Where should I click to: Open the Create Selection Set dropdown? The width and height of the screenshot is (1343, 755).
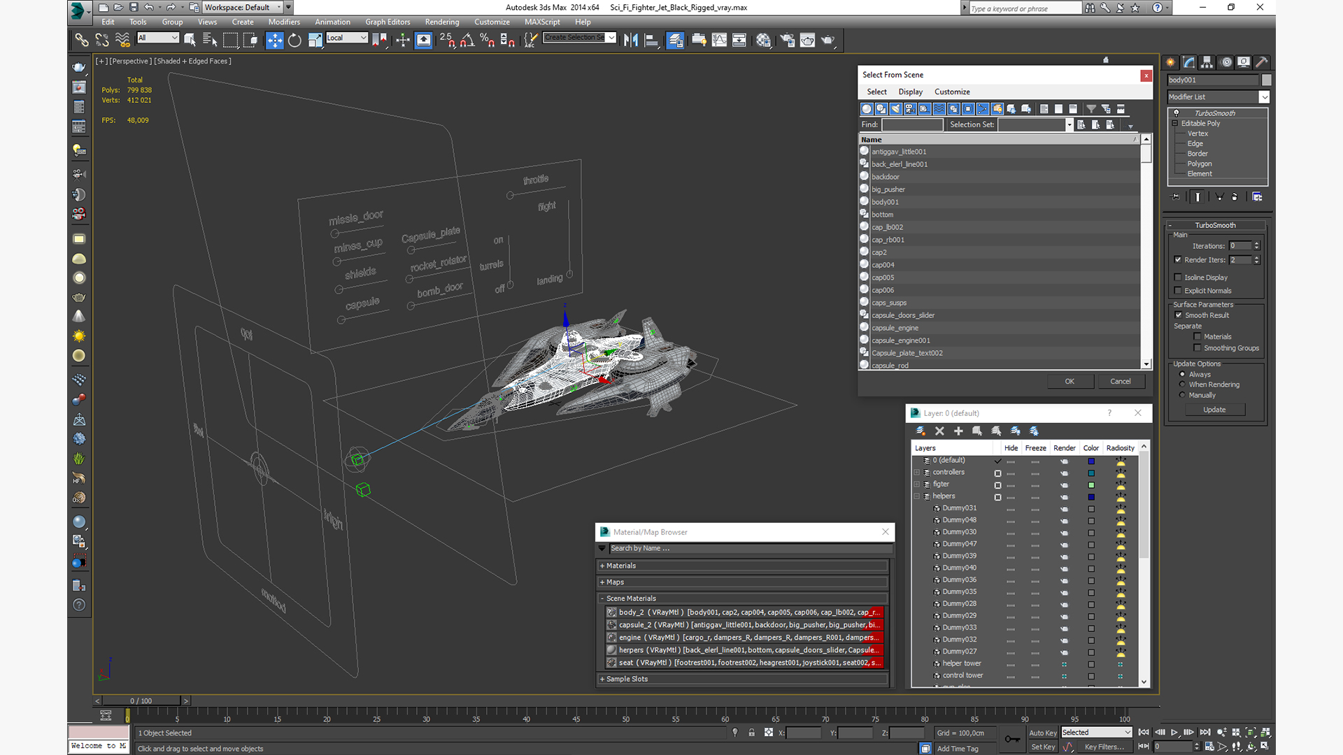pos(580,38)
